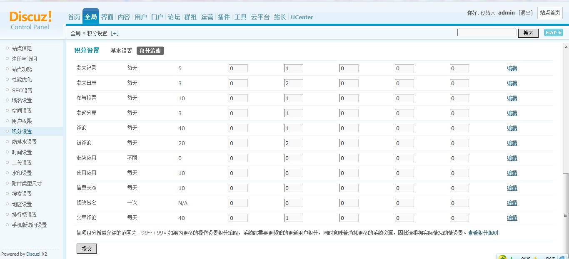The height and width of the screenshot is (259, 569).
Task: Open 排行榜设置 in the sidebar
Action: point(24,215)
